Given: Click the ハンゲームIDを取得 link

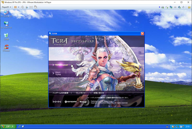Looking at the screenshot, I should point(60,93).
